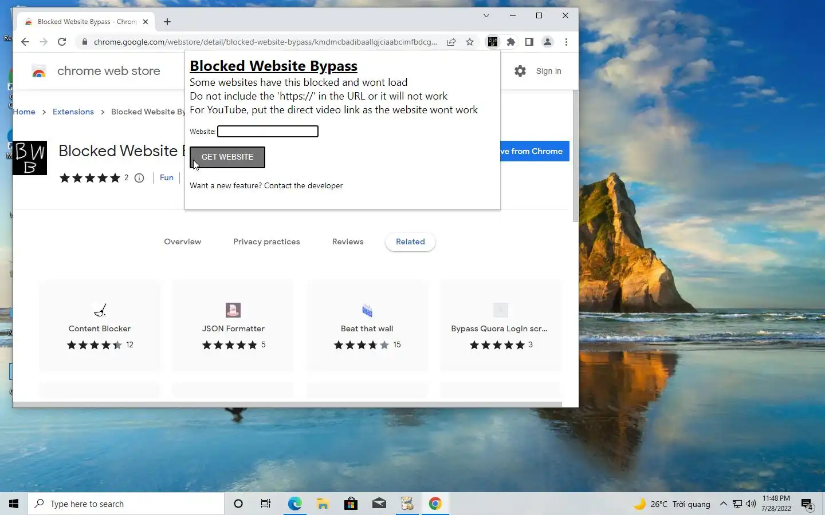Click the browser back arrow
The width and height of the screenshot is (825, 515).
click(25, 42)
